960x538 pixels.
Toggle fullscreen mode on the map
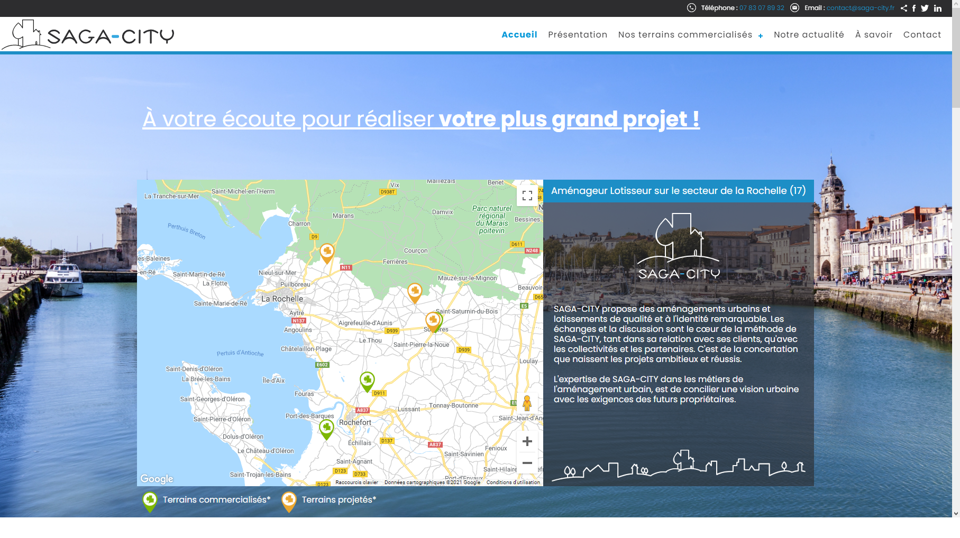point(527,196)
